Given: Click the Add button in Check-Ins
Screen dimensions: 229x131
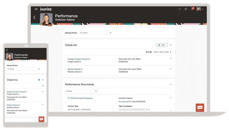Looking at the screenshot, I should (x=162, y=45).
